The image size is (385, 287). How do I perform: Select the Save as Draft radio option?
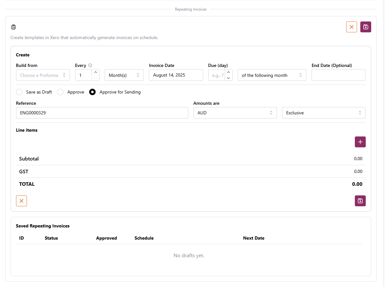click(x=20, y=92)
